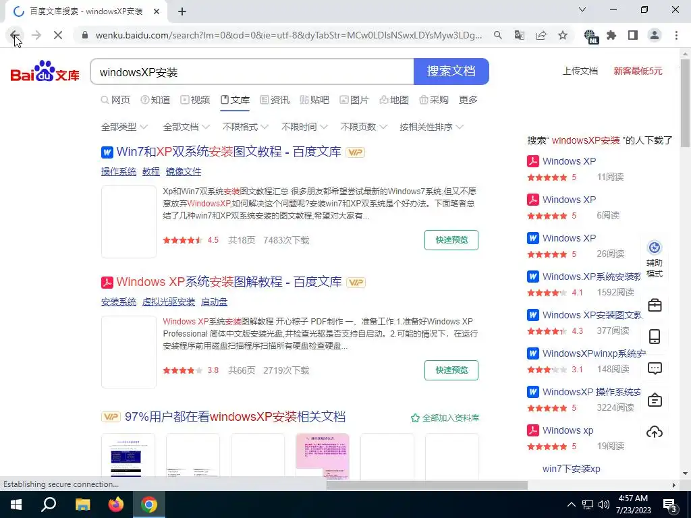The width and height of the screenshot is (691, 518).
Task: Click 快速预览 for the Win7和XP双系统 result
Action: (x=451, y=240)
